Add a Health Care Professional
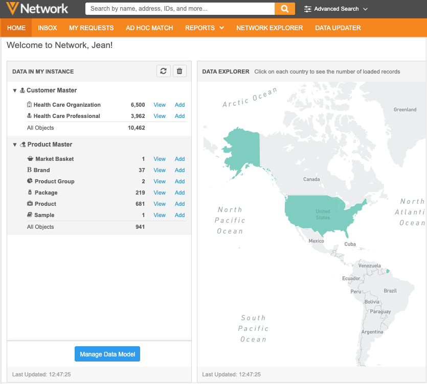Viewport: 427px width, 384px height. click(179, 116)
